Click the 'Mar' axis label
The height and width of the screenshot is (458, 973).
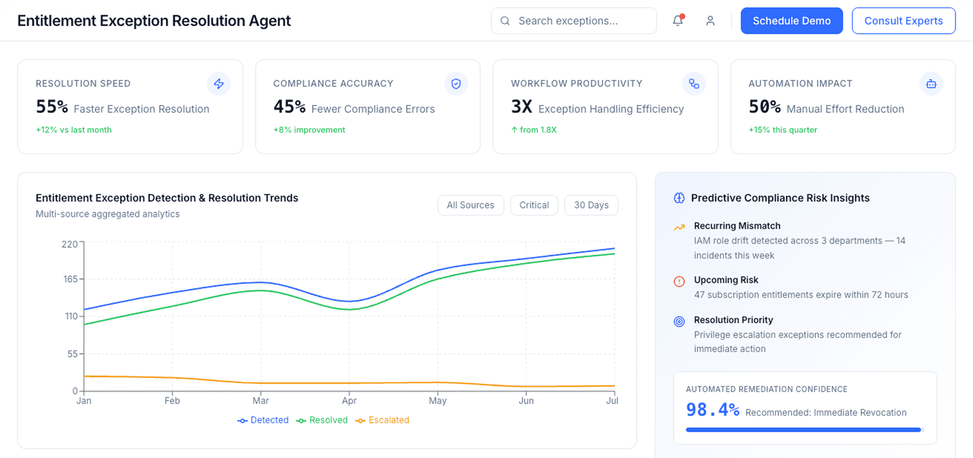tap(261, 401)
